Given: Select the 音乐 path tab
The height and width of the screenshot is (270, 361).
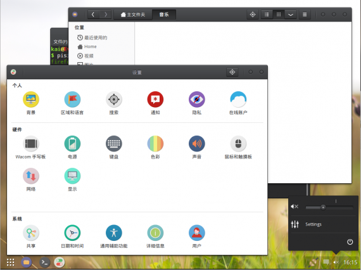Looking at the screenshot, I should coord(164,15).
